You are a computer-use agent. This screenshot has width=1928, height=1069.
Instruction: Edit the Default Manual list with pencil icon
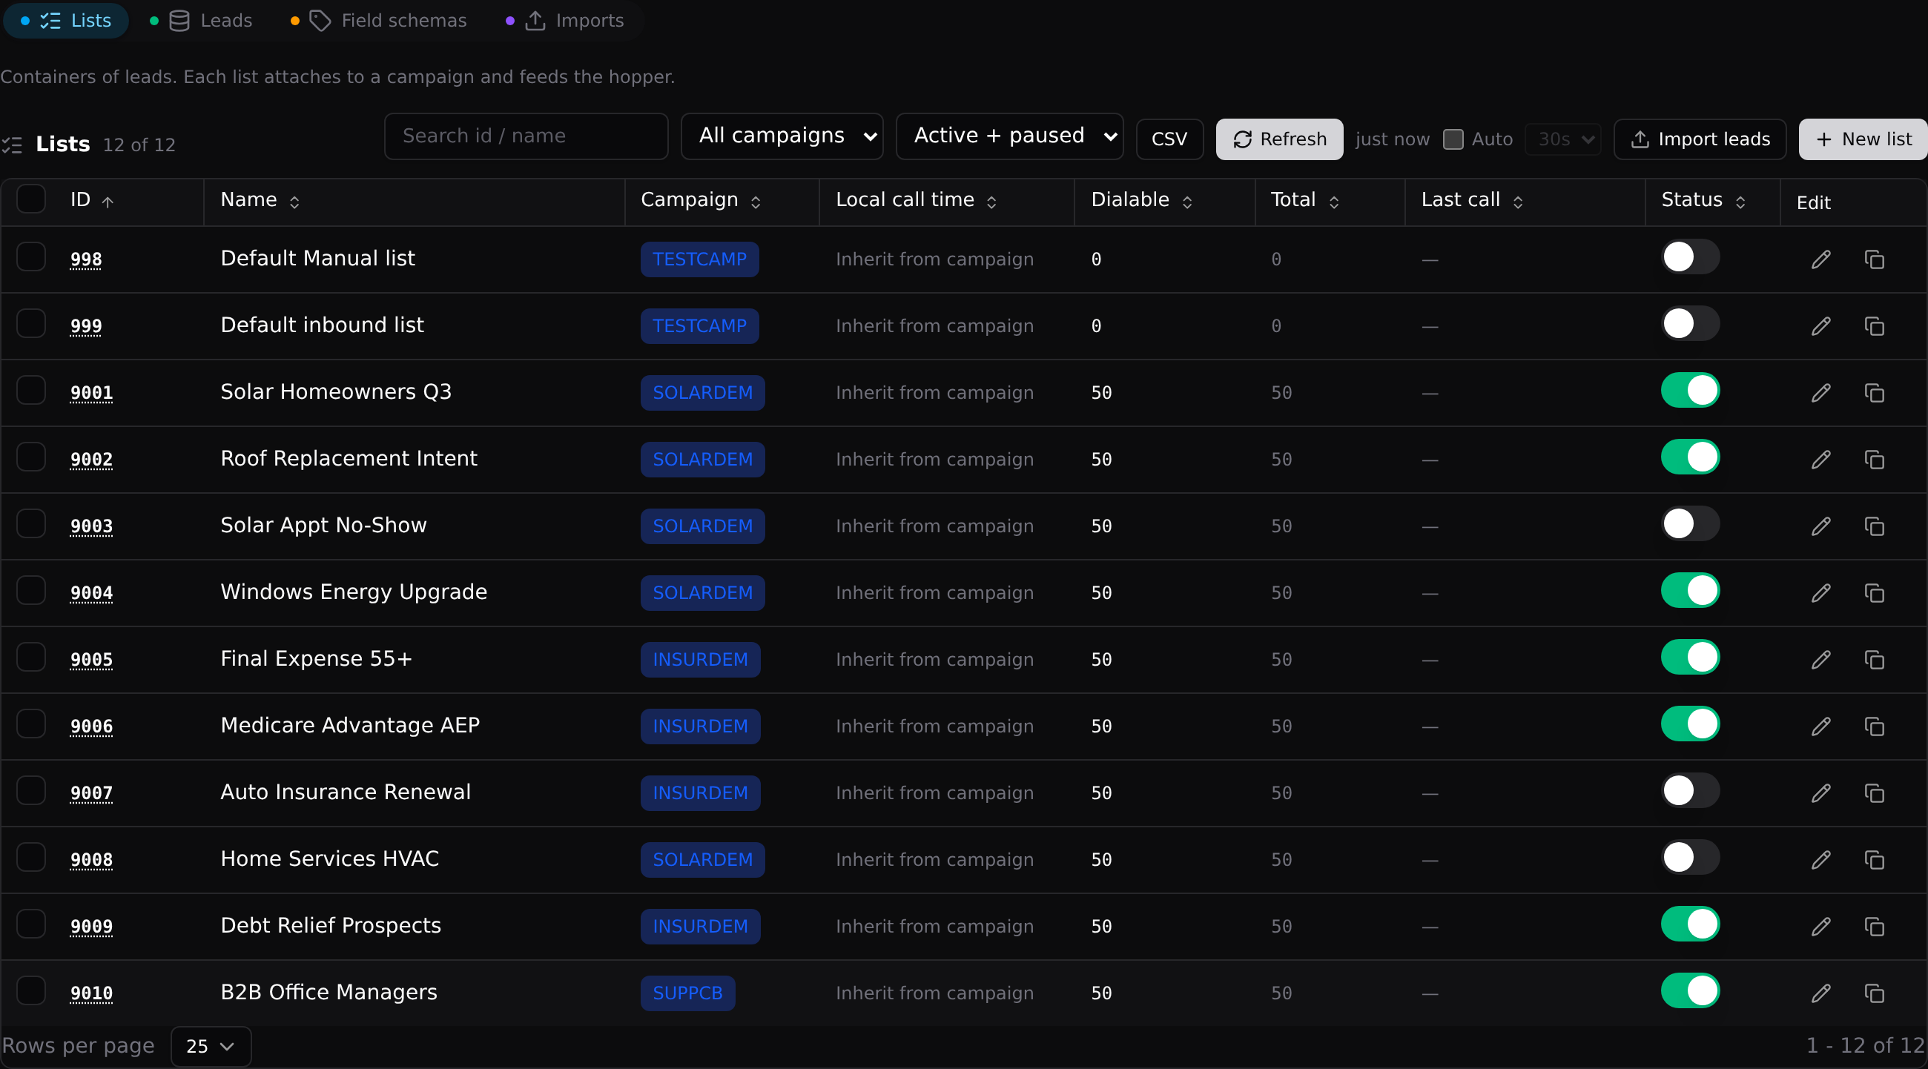(x=1821, y=259)
